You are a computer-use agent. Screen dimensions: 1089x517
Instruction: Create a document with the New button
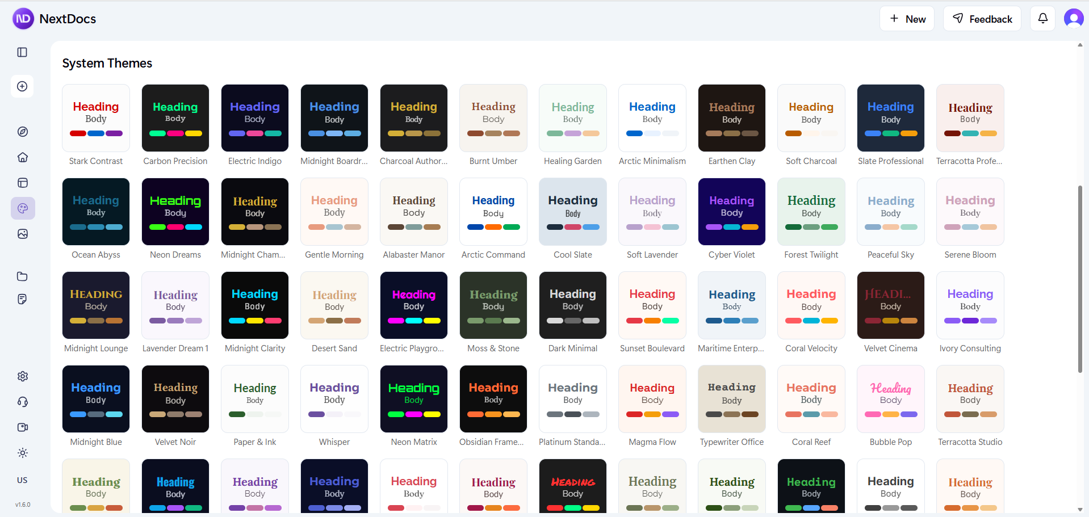click(907, 18)
